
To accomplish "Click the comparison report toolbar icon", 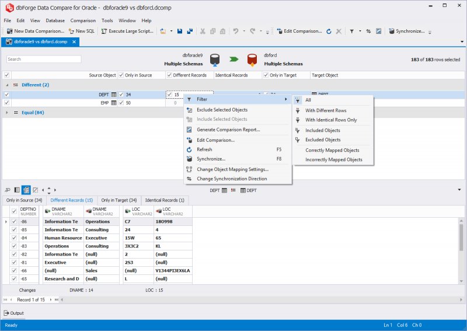I will coord(378,31).
